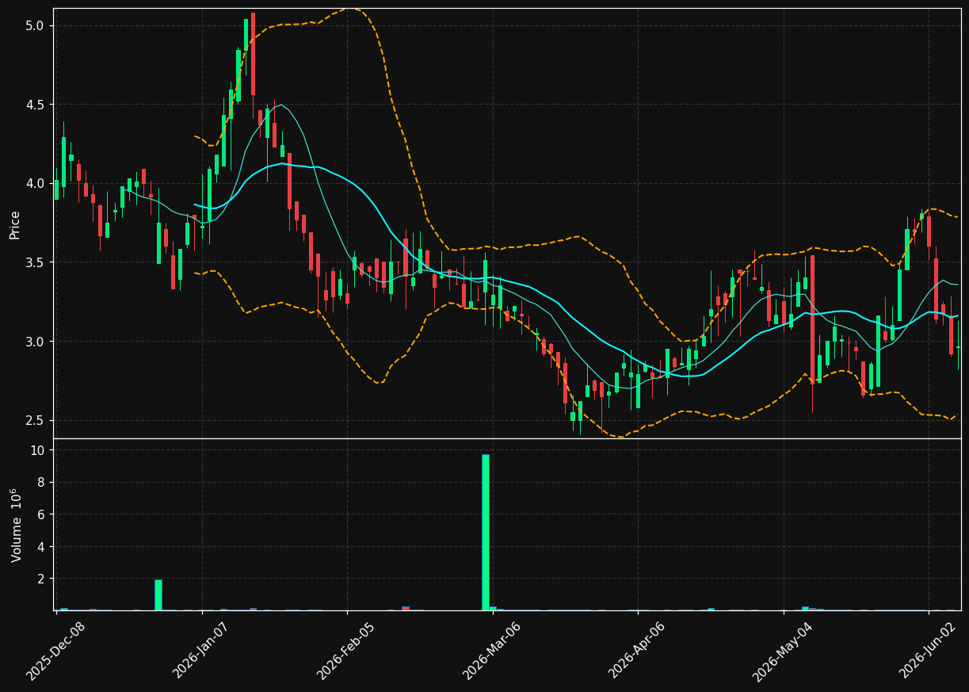Click the 2.5 price tick label
The width and height of the screenshot is (969, 692).
tap(36, 420)
